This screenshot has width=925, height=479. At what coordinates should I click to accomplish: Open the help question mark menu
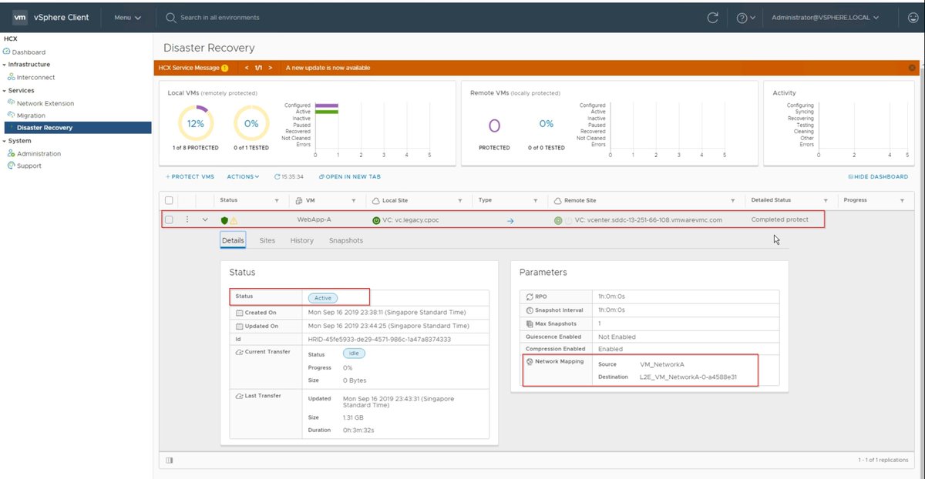[x=745, y=17]
